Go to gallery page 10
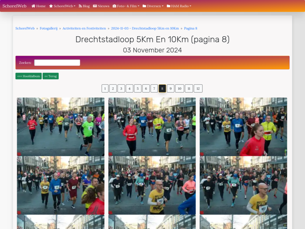The height and width of the screenshot is (229, 305). coord(180,89)
